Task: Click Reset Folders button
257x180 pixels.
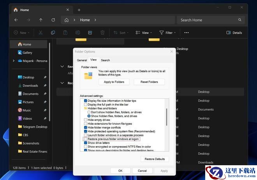Action: tap(149, 82)
